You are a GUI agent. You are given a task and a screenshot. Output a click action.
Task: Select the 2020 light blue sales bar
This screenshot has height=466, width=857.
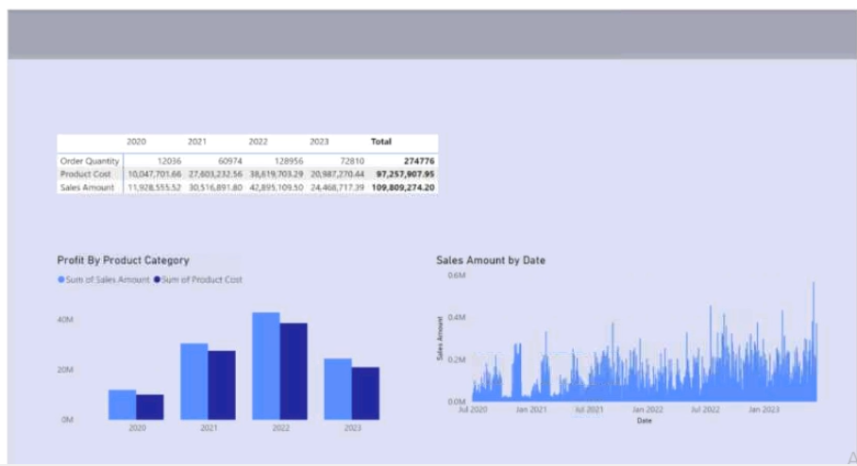[x=123, y=405]
